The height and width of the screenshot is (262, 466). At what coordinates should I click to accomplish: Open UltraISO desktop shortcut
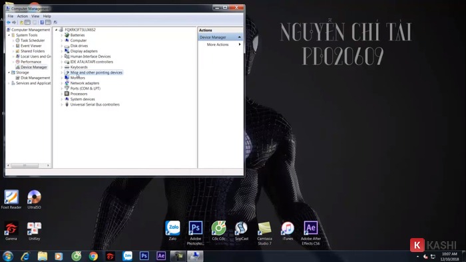click(34, 199)
